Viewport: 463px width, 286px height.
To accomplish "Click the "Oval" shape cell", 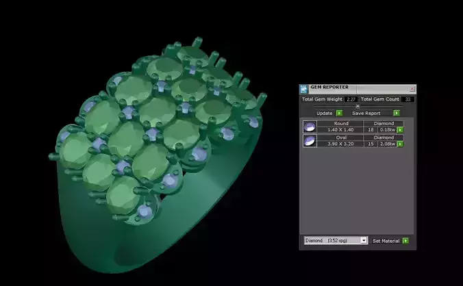I will pos(341,138).
